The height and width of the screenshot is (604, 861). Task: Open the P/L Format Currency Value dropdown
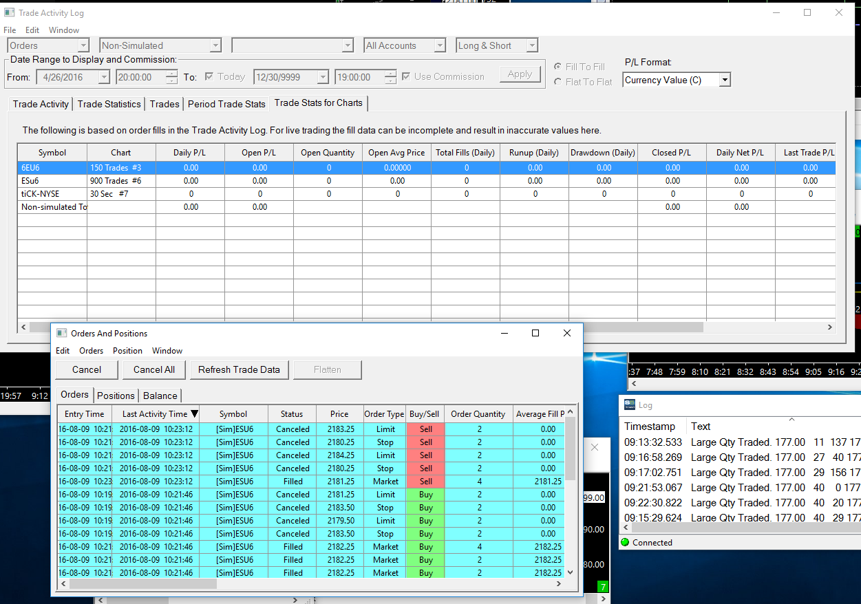click(x=724, y=80)
